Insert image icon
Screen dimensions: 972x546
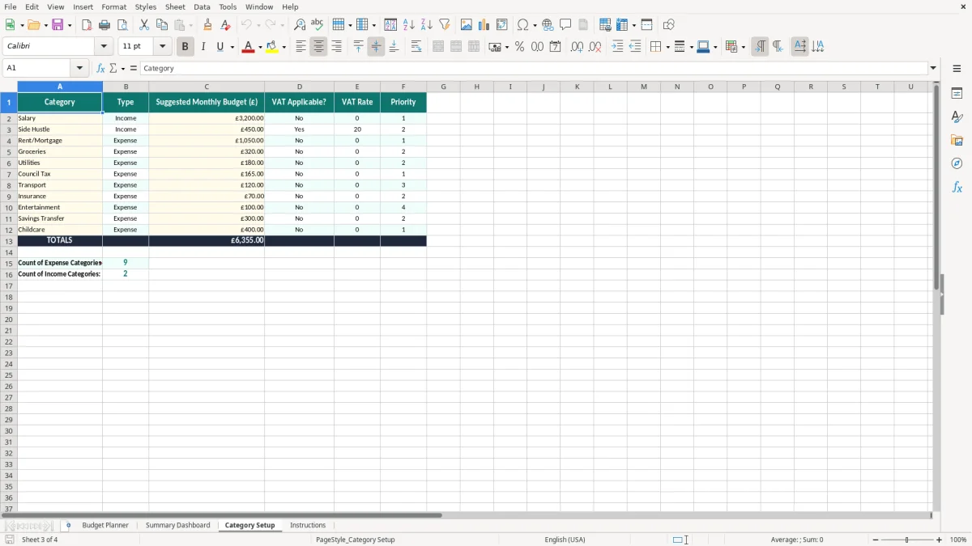point(466,25)
